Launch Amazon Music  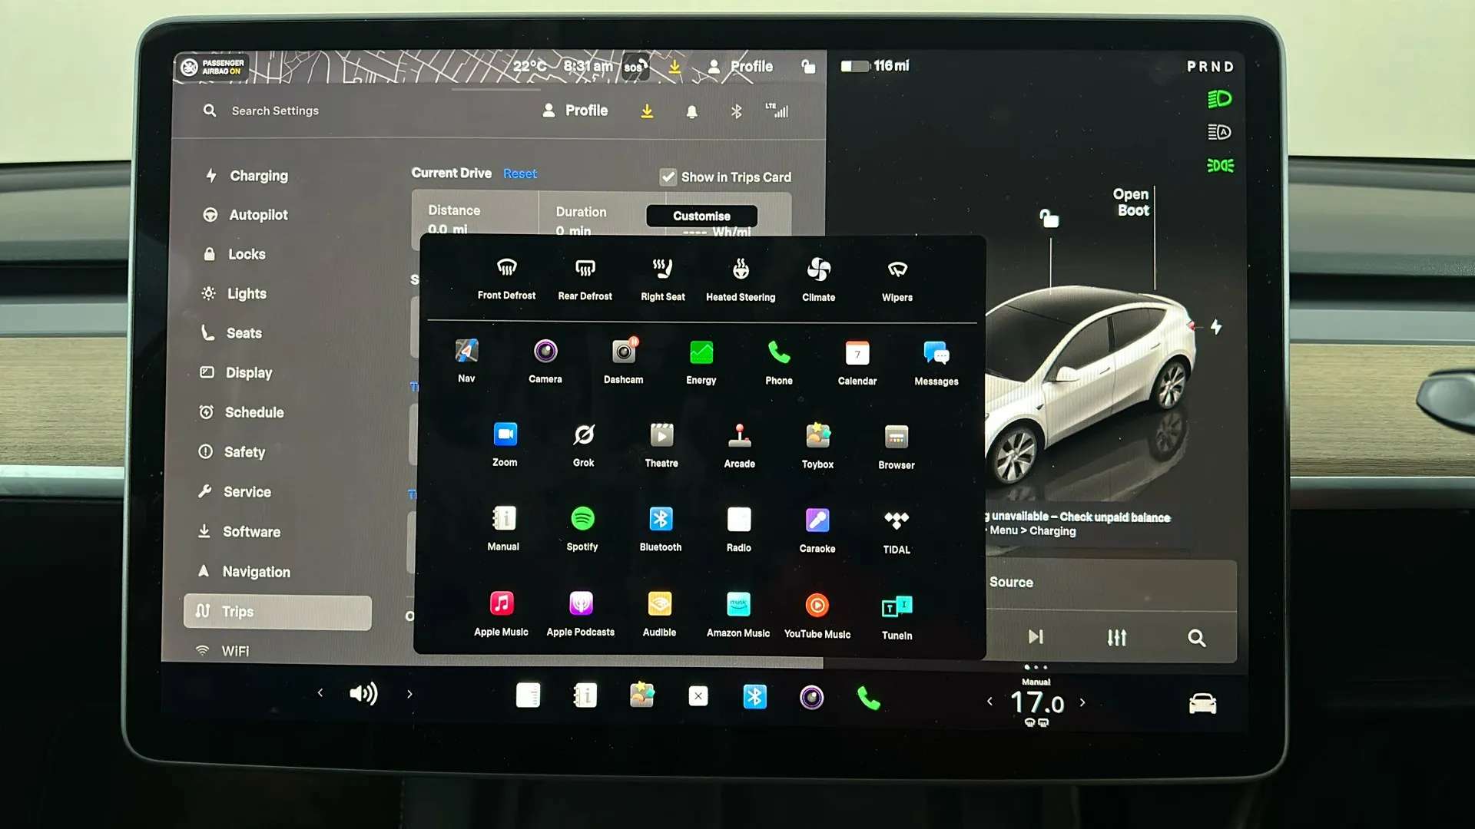738,616
